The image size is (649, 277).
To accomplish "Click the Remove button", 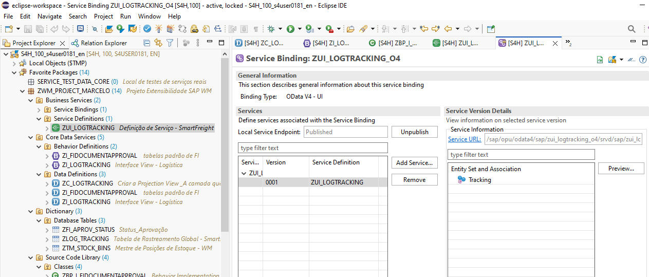I will [x=414, y=180].
